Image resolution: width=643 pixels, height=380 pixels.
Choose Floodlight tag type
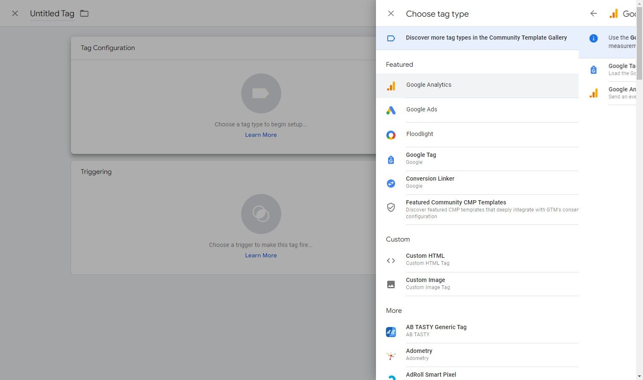(477, 135)
